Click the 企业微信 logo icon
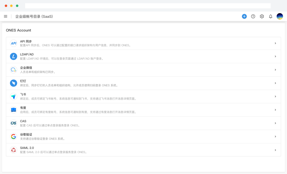This screenshot has width=287, height=174. (13, 70)
